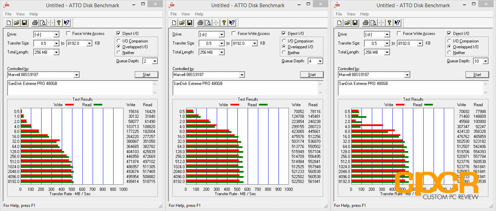Click Start in the queue depth 2 window
Image resolution: width=496 pixels, height=211 pixels.
pos(146,75)
